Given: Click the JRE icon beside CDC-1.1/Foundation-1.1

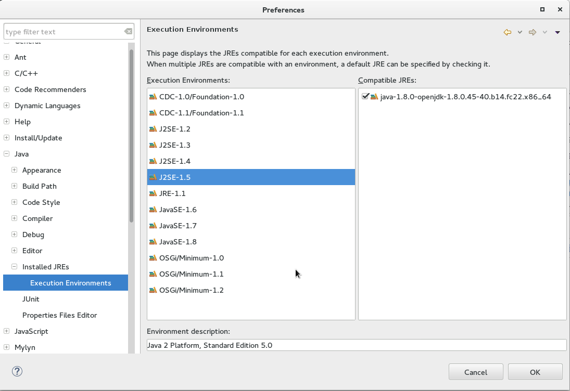Looking at the screenshot, I should click(x=154, y=112).
